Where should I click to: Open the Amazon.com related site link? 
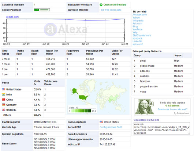click(x=140, y=15)
